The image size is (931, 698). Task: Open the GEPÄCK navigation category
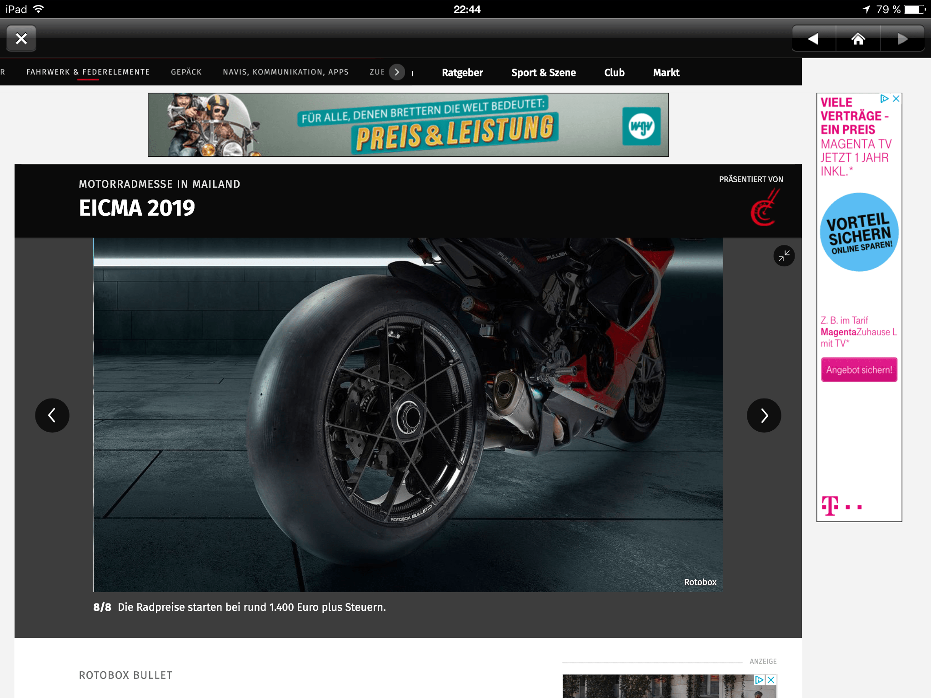(x=186, y=72)
